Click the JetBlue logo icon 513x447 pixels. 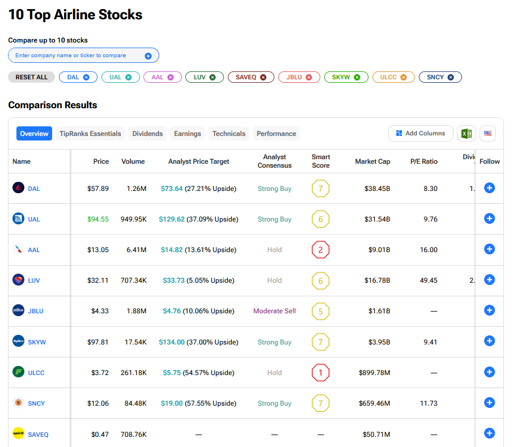[19, 310]
